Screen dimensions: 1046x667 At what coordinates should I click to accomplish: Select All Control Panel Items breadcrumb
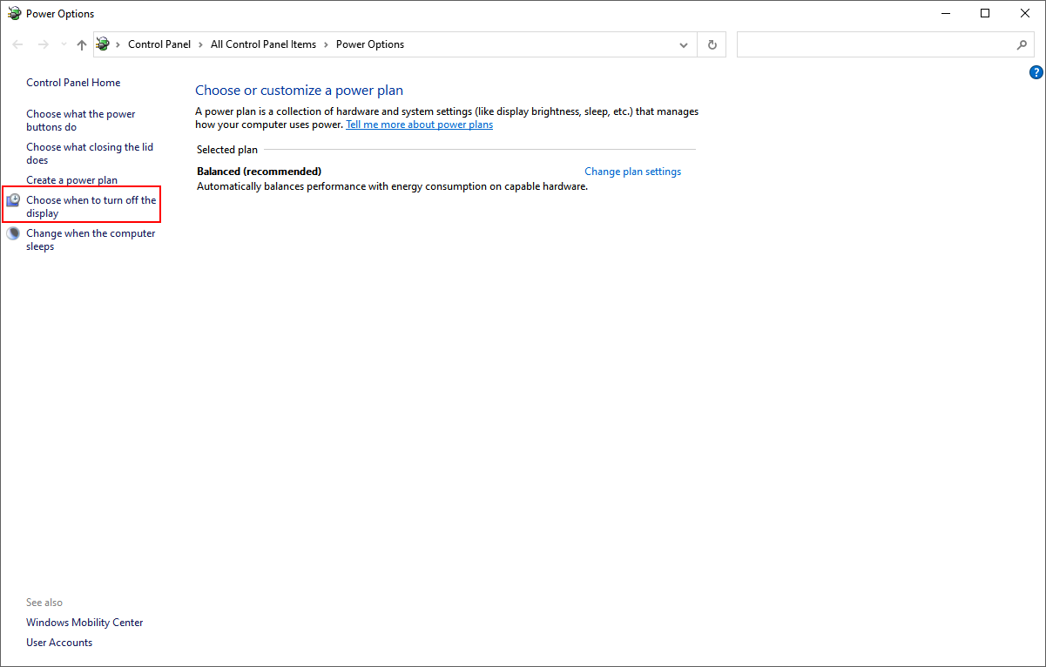tap(263, 44)
